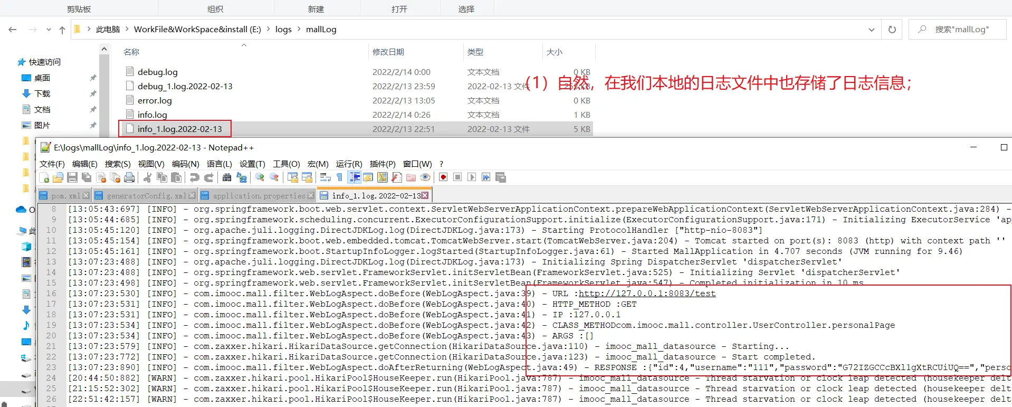
Task: Expand the chevron after WorkFile&WorkSpace&install (E:)
Action: coord(268,30)
